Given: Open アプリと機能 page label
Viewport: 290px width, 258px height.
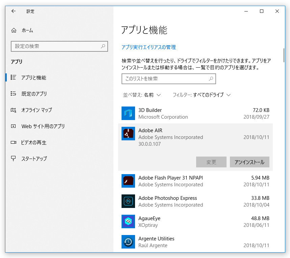Looking at the screenshot, I should tap(34, 78).
